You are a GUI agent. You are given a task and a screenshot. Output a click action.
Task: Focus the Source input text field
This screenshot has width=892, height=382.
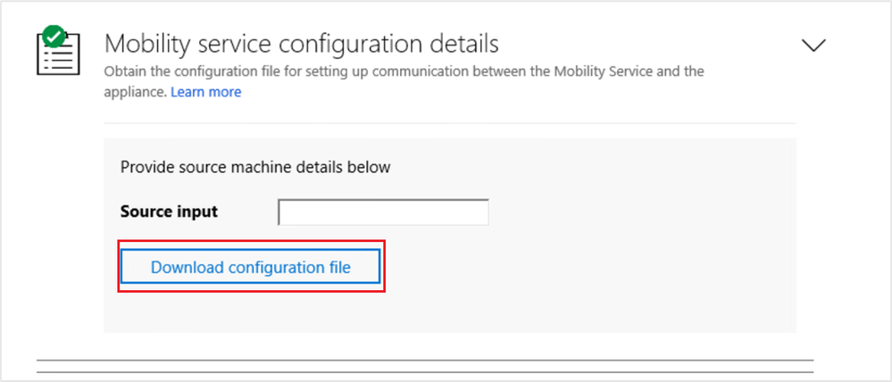tap(383, 212)
